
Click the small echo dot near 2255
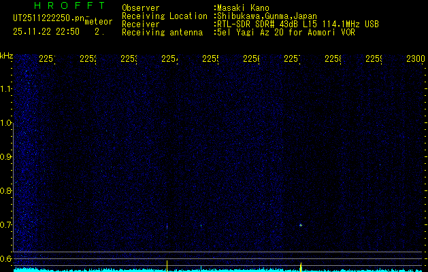click(201, 226)
